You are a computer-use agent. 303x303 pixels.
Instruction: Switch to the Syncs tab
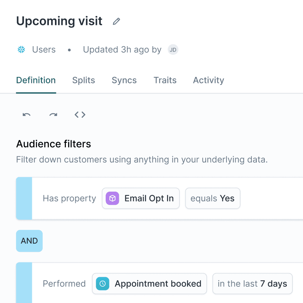124,80
